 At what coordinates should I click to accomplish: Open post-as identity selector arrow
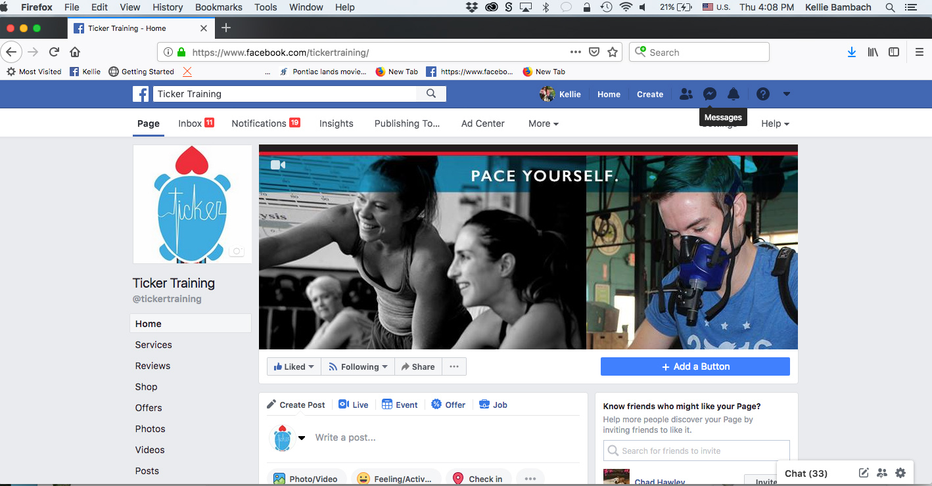click(302, 438)
